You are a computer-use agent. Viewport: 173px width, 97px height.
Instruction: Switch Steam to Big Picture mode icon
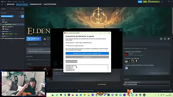tap(162, 2)
